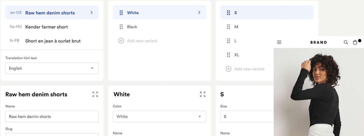Open the Translation hint text English dropdown
364x136 pixels.
point(52,68)
